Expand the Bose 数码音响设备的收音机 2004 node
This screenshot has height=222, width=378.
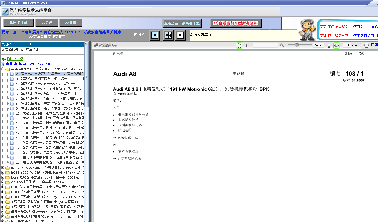click(3, 177)
